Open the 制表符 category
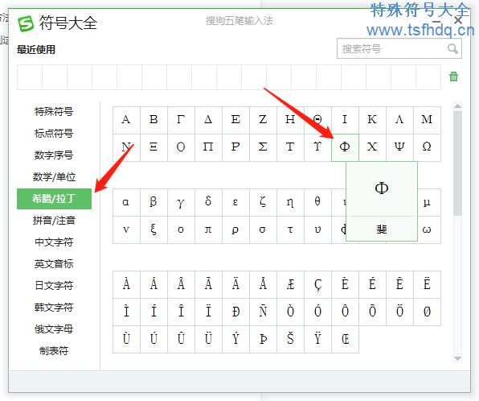479x401 pixels. pyautogui.click(x=54, y=351)
